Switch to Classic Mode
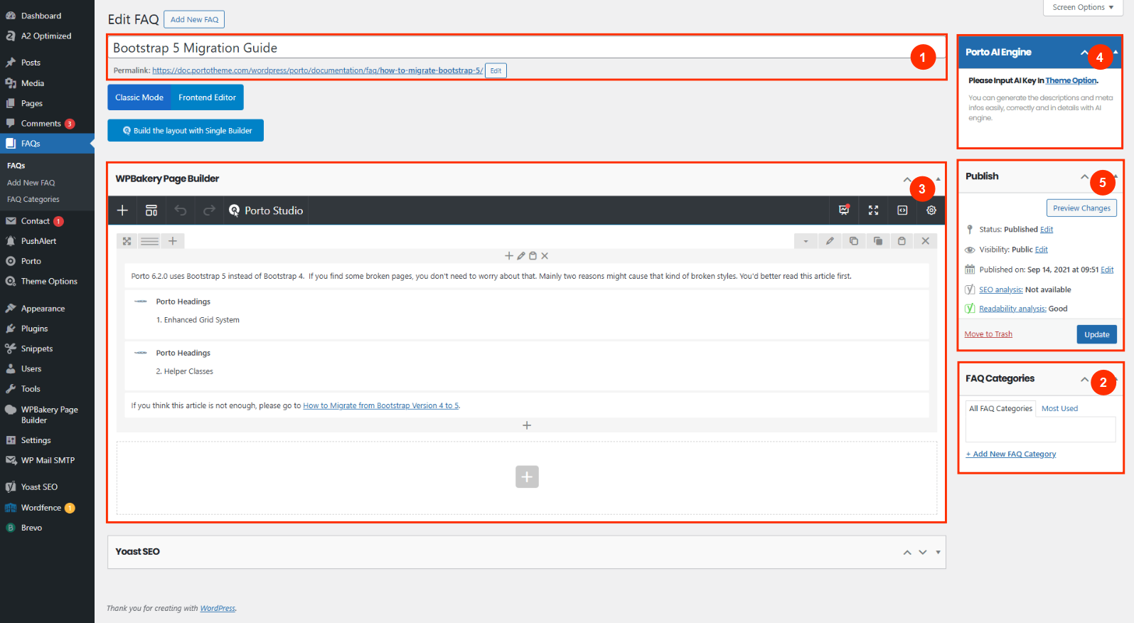This screenshot has height=623, width=1134. pos(139,97)
